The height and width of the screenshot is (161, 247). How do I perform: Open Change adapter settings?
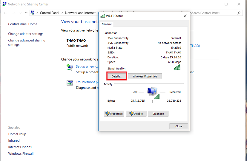26,34
